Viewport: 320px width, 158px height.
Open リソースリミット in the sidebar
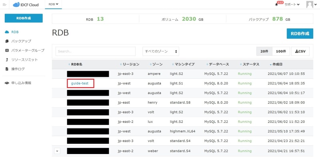(x=24, y=60)
